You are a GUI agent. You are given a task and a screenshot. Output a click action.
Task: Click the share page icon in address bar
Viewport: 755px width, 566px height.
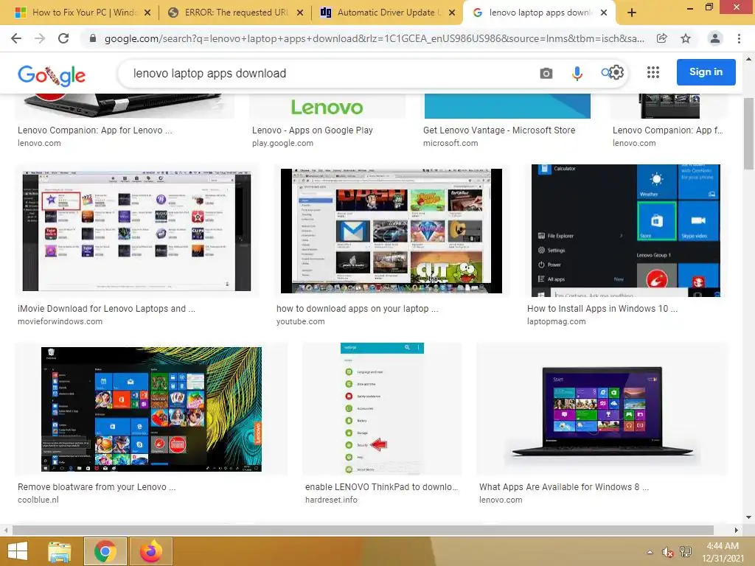[x=662, y=38]
